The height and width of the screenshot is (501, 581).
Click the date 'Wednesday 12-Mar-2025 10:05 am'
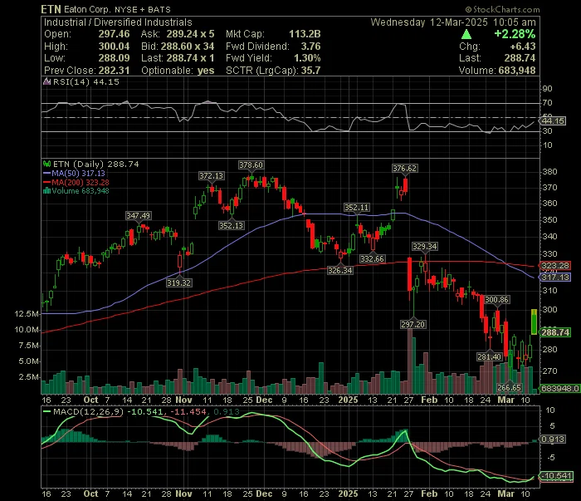click(x=453, y=22)
